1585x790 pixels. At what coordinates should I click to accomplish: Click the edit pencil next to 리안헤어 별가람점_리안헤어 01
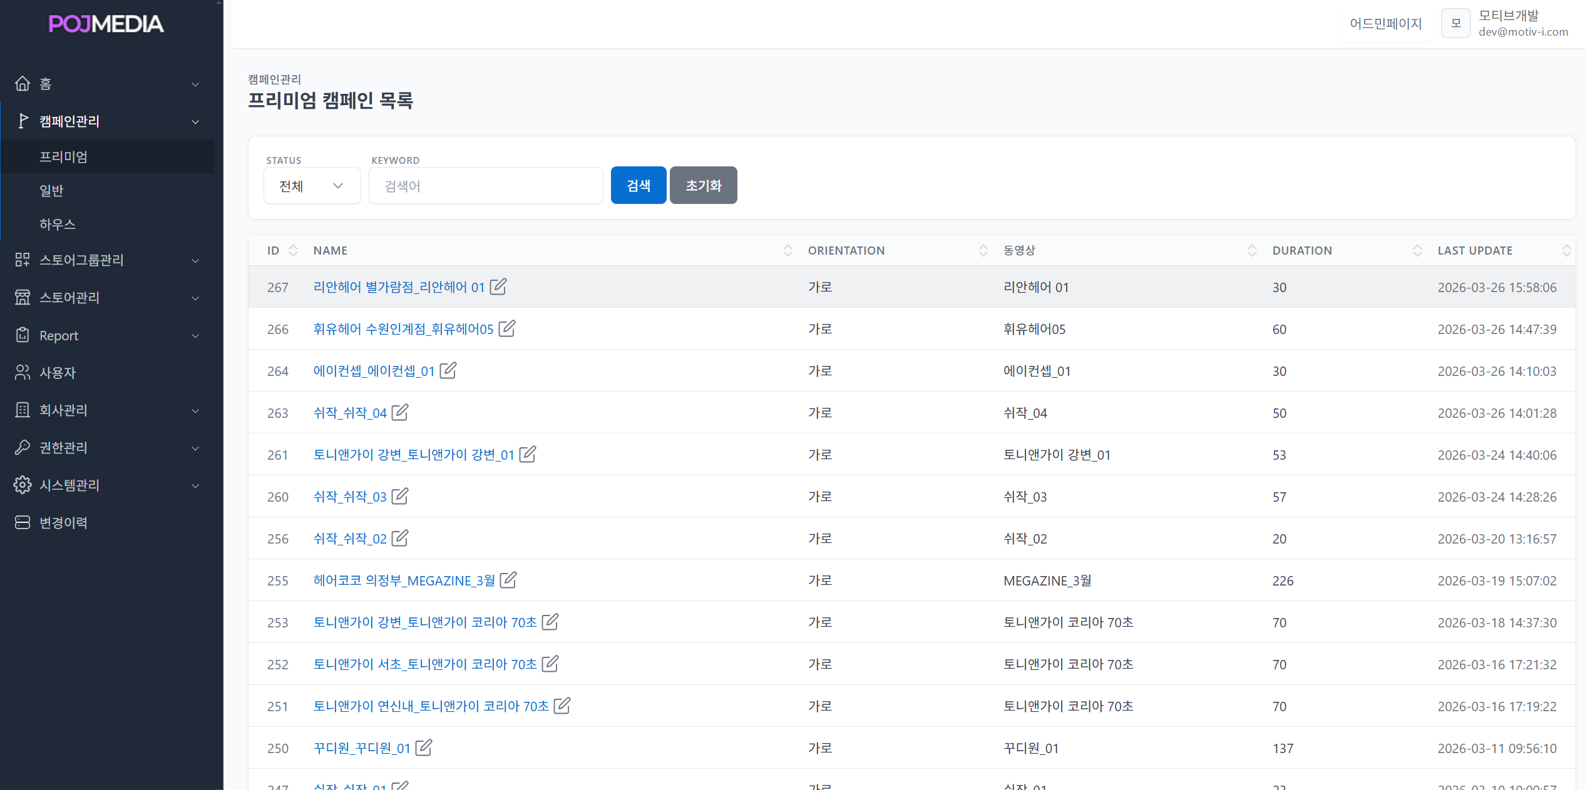498,286
